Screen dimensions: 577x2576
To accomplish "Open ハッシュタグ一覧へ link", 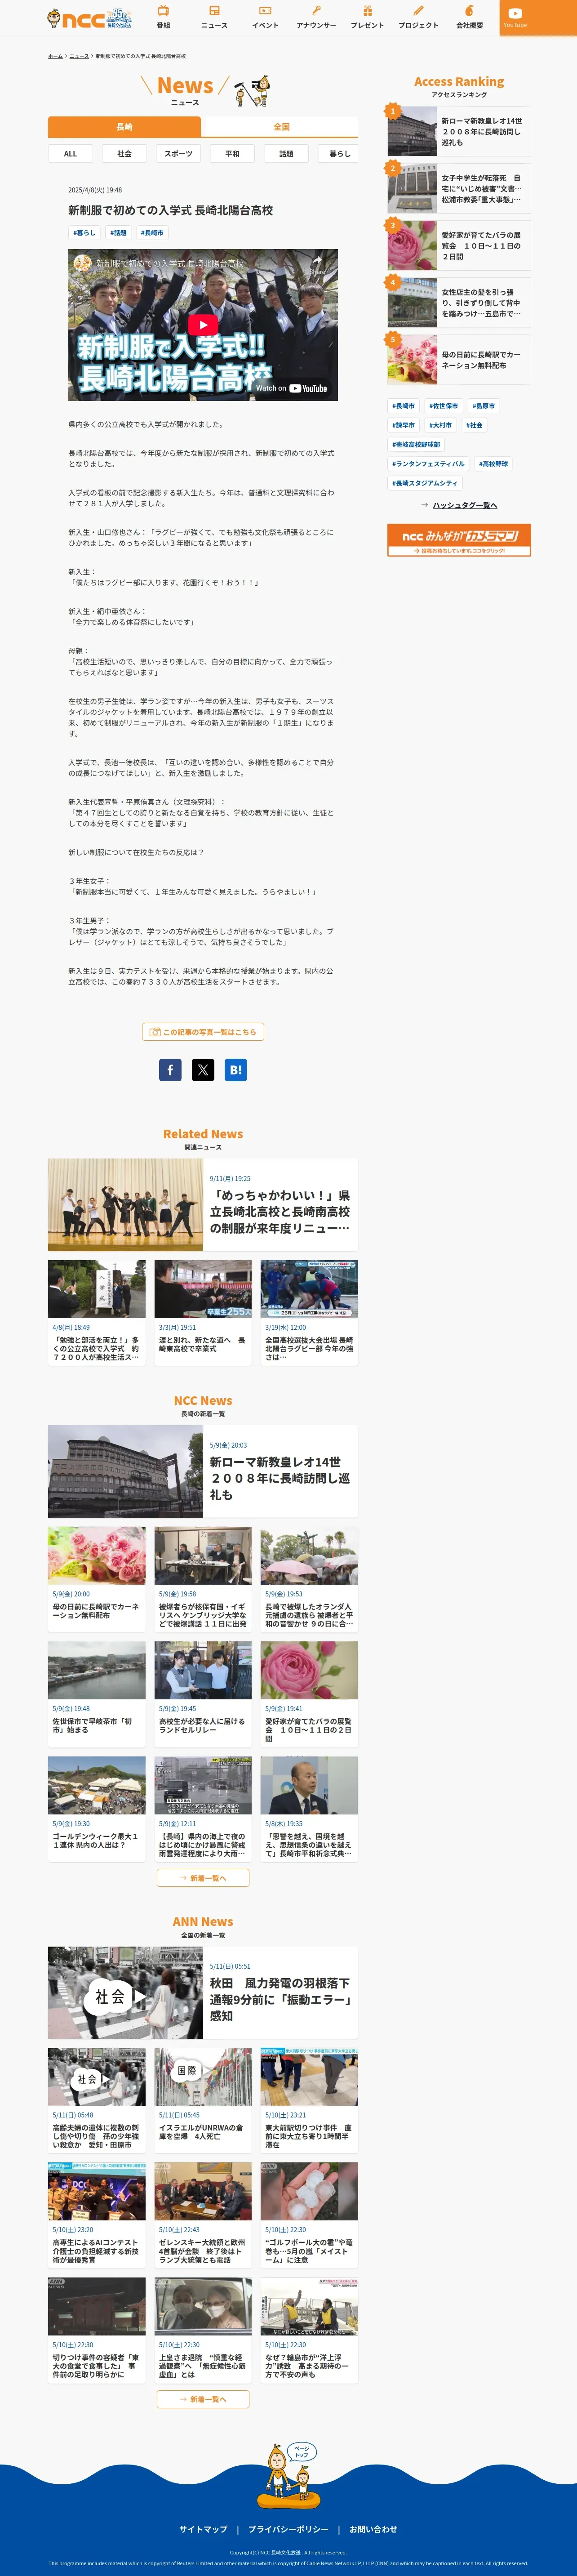I will (459, 505).
